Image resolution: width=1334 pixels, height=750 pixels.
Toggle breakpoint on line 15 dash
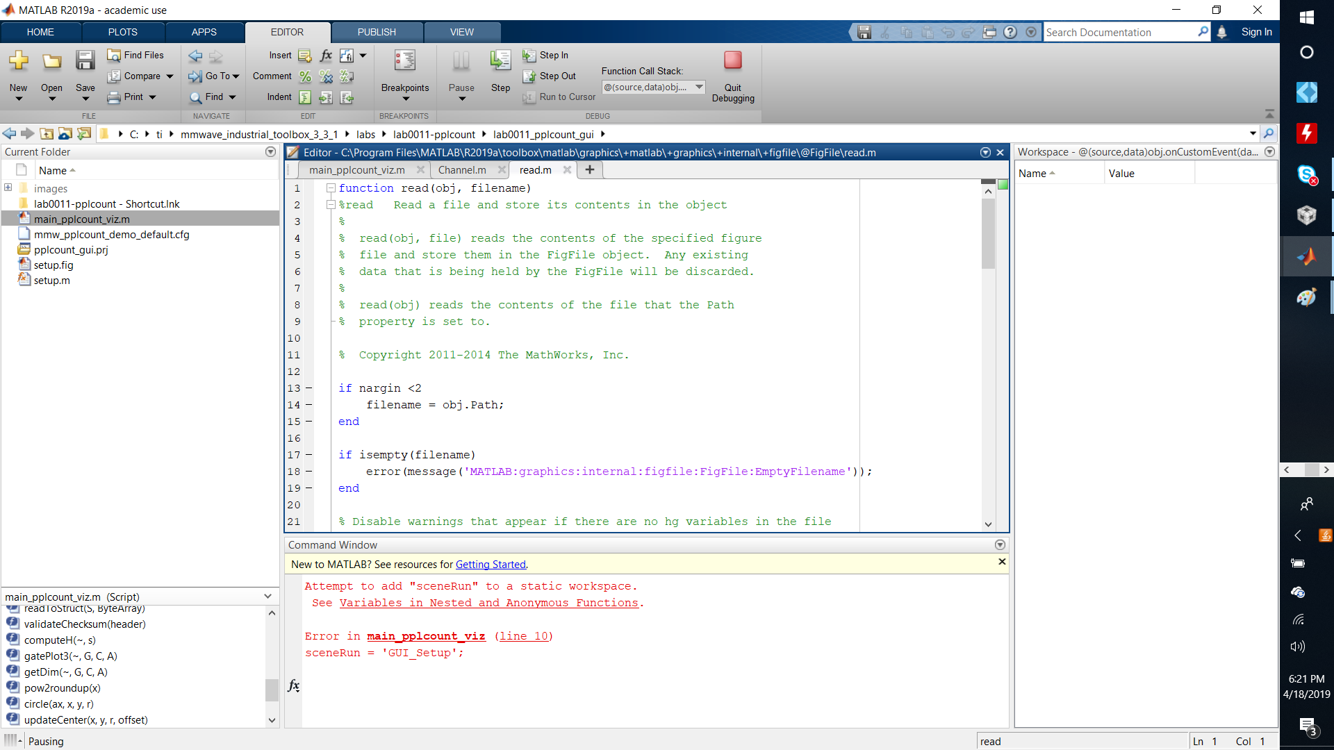click(x=309, y=422)
